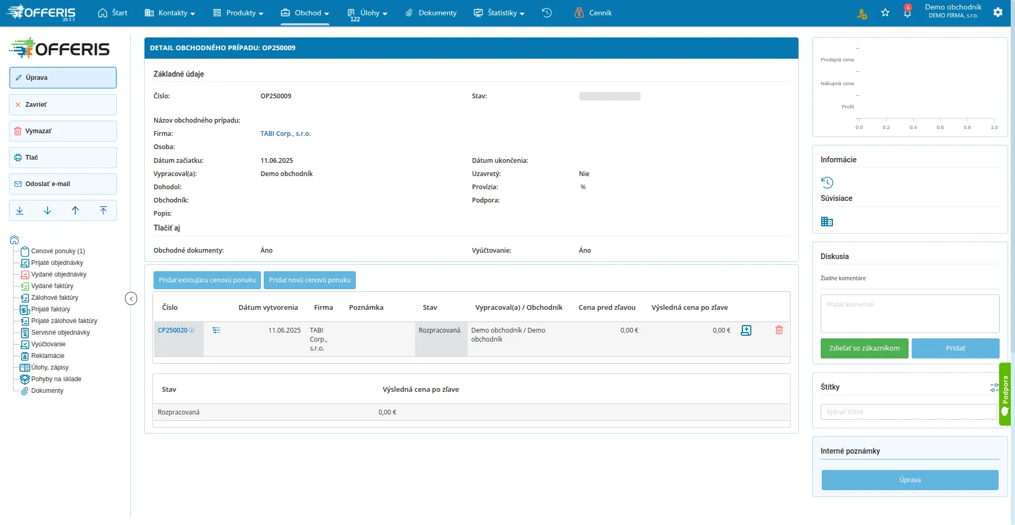The height and width of the screenshot is (525, 1015).
Task: Click the Vymazať delete button
Action: point(63,131)
